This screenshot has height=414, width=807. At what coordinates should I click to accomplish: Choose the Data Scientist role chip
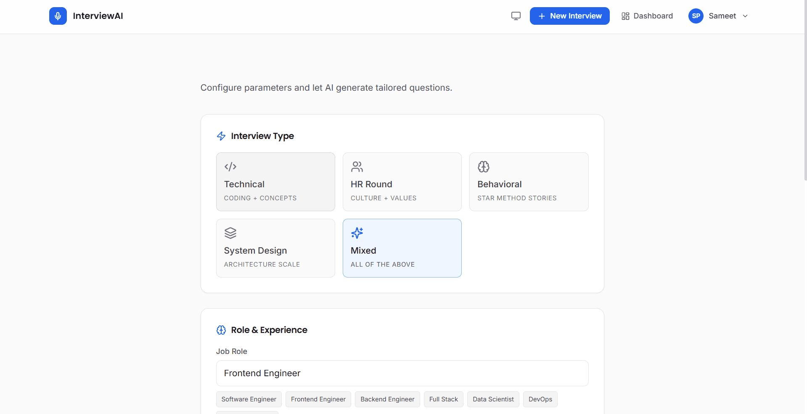[x=493, y=399]
